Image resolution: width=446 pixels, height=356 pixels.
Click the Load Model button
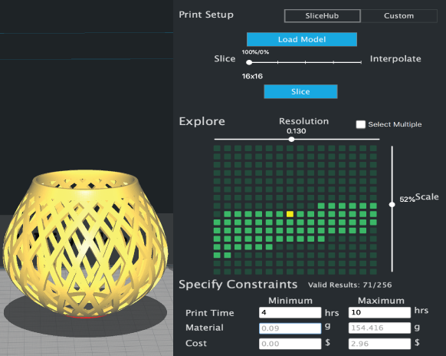point(302,39)
